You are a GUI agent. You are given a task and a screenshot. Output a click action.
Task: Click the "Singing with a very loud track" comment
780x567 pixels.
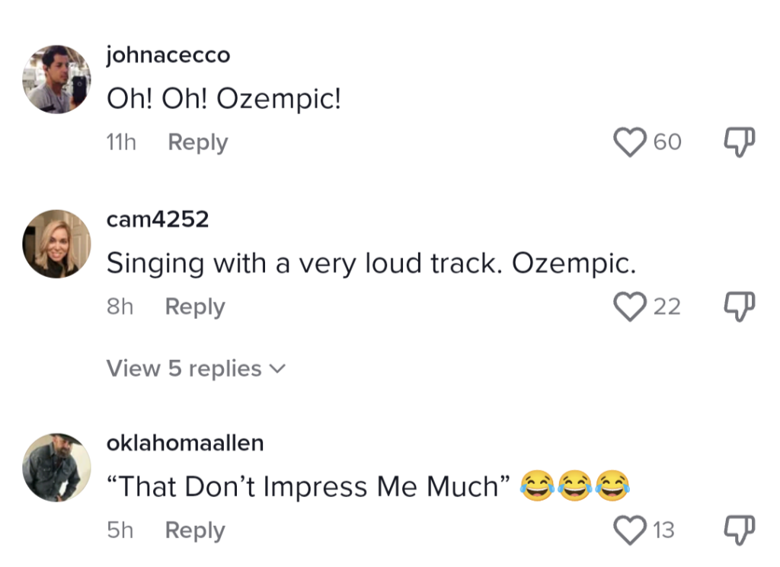coord(370,263)
